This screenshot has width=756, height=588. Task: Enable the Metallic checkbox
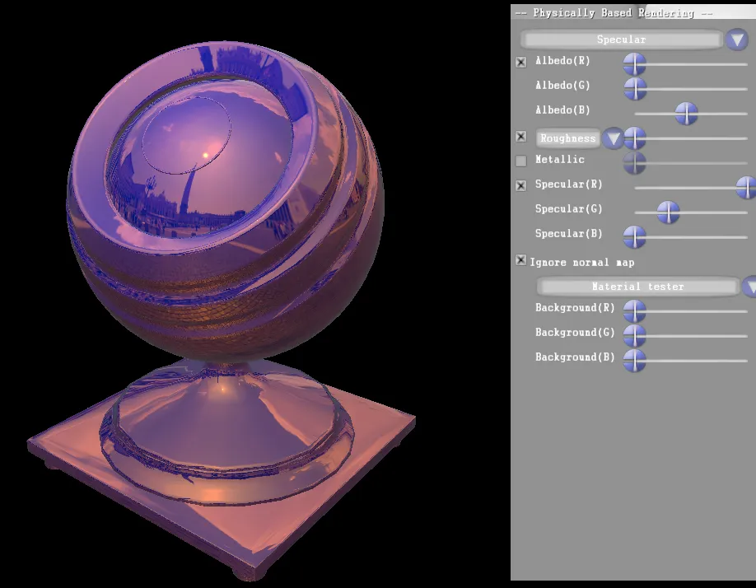(x=520, y=161)
